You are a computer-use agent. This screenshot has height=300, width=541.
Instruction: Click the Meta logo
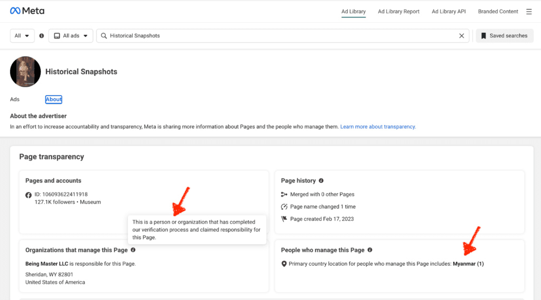pos(27,11)
